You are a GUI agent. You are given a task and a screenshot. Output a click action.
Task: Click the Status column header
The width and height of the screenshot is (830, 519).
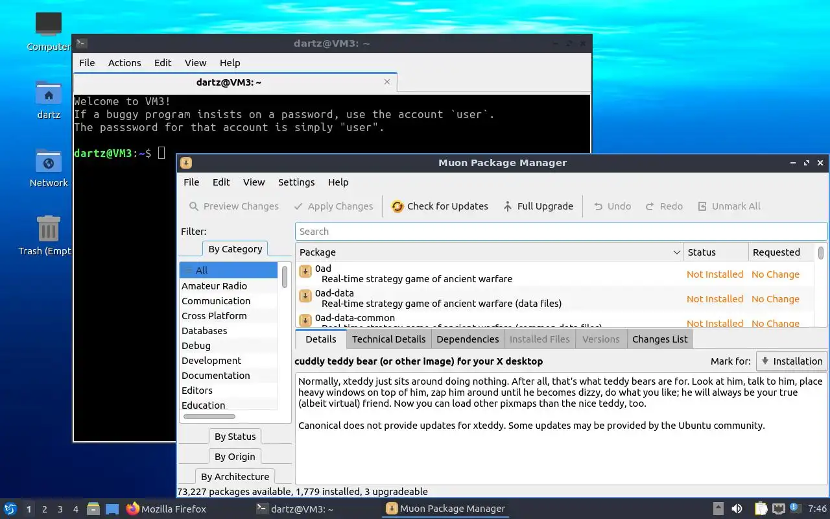716,252
